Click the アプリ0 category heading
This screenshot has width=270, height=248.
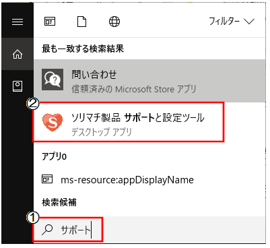(54, 156)
